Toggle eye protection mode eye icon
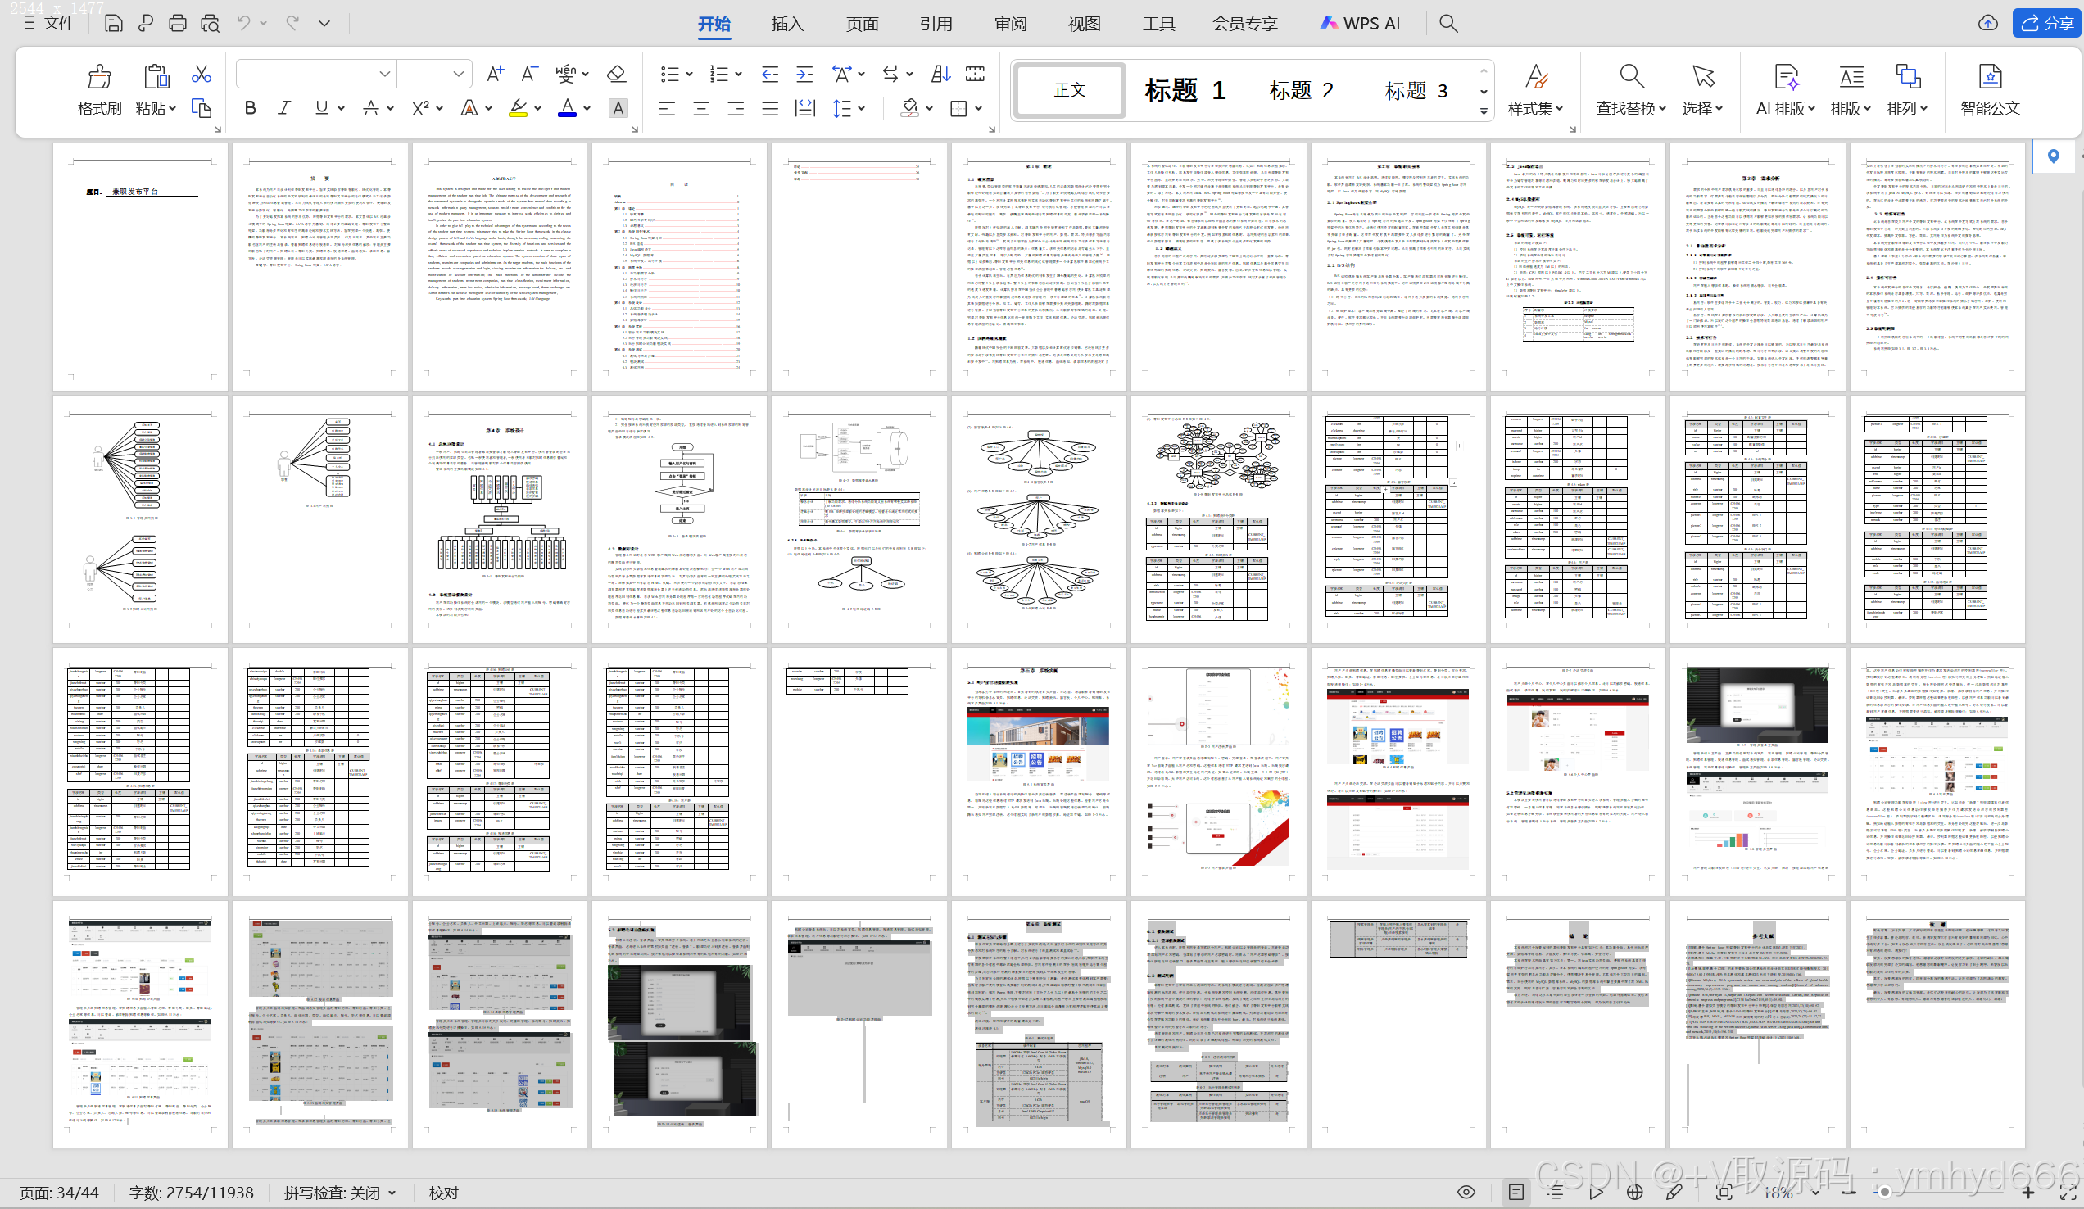This screenshot has height=1209, width=2084. [x=1466, y=1192]
